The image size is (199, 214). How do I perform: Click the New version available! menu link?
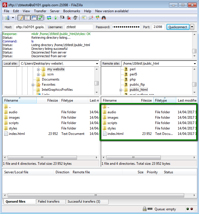click(112, 11)
